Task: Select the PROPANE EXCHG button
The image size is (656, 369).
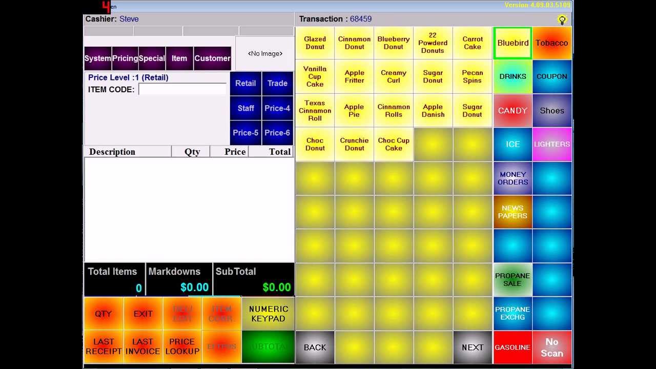Action: [512, 313]
